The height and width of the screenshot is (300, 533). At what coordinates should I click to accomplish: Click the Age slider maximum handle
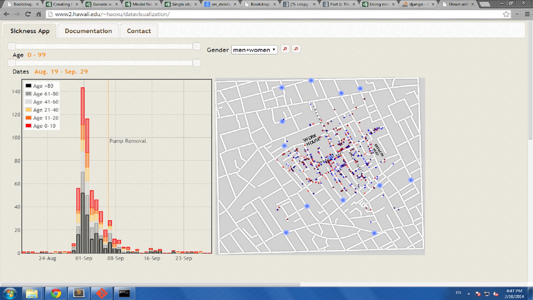click(197, 46)
